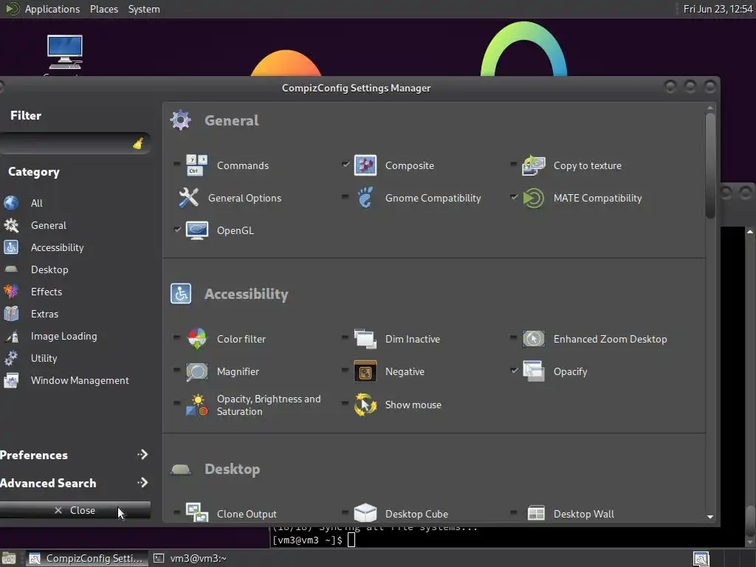Enable the Commands plugin checkbox
This screenshot has width=756, height=567.
pos(177,165)
